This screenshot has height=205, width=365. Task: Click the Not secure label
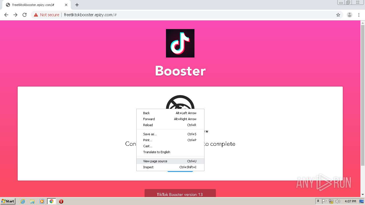[50, 15]
